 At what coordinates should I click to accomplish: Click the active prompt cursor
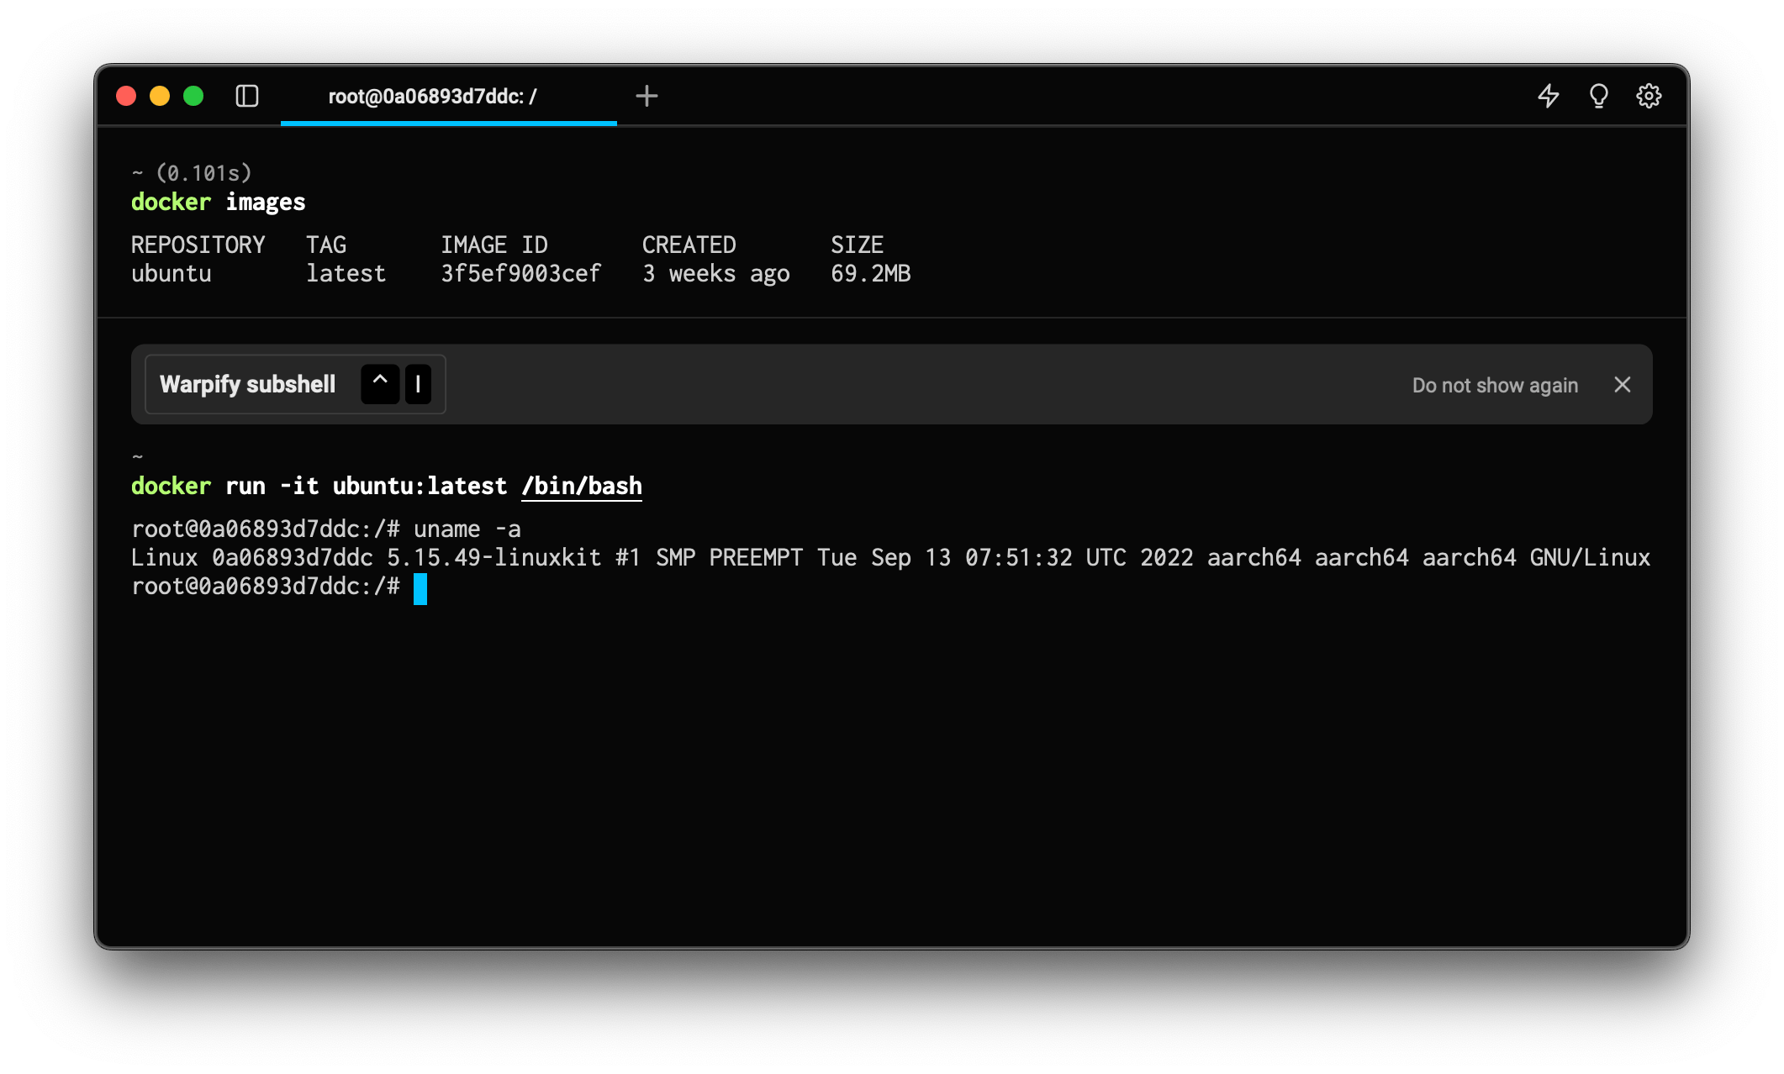[x=420, y=588]
